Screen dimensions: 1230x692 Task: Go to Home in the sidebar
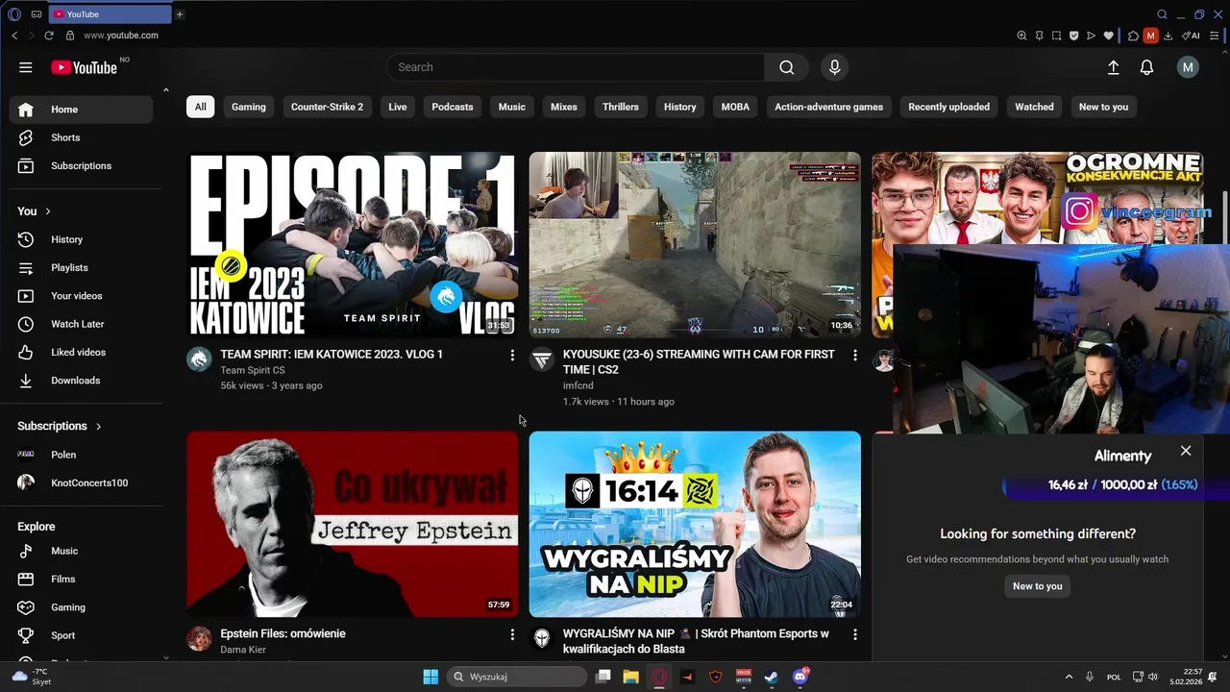81,110
